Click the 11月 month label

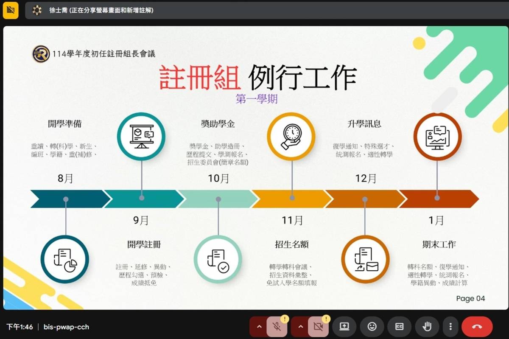pos(292,221)
